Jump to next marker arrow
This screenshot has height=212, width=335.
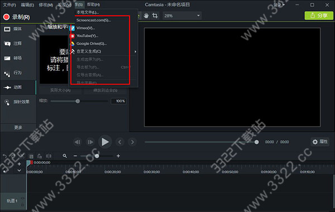tap(132, 142)
